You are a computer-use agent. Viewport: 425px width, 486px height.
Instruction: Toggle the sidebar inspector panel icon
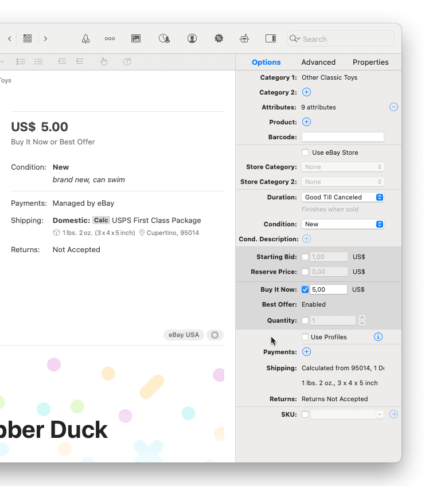point(271,38)
